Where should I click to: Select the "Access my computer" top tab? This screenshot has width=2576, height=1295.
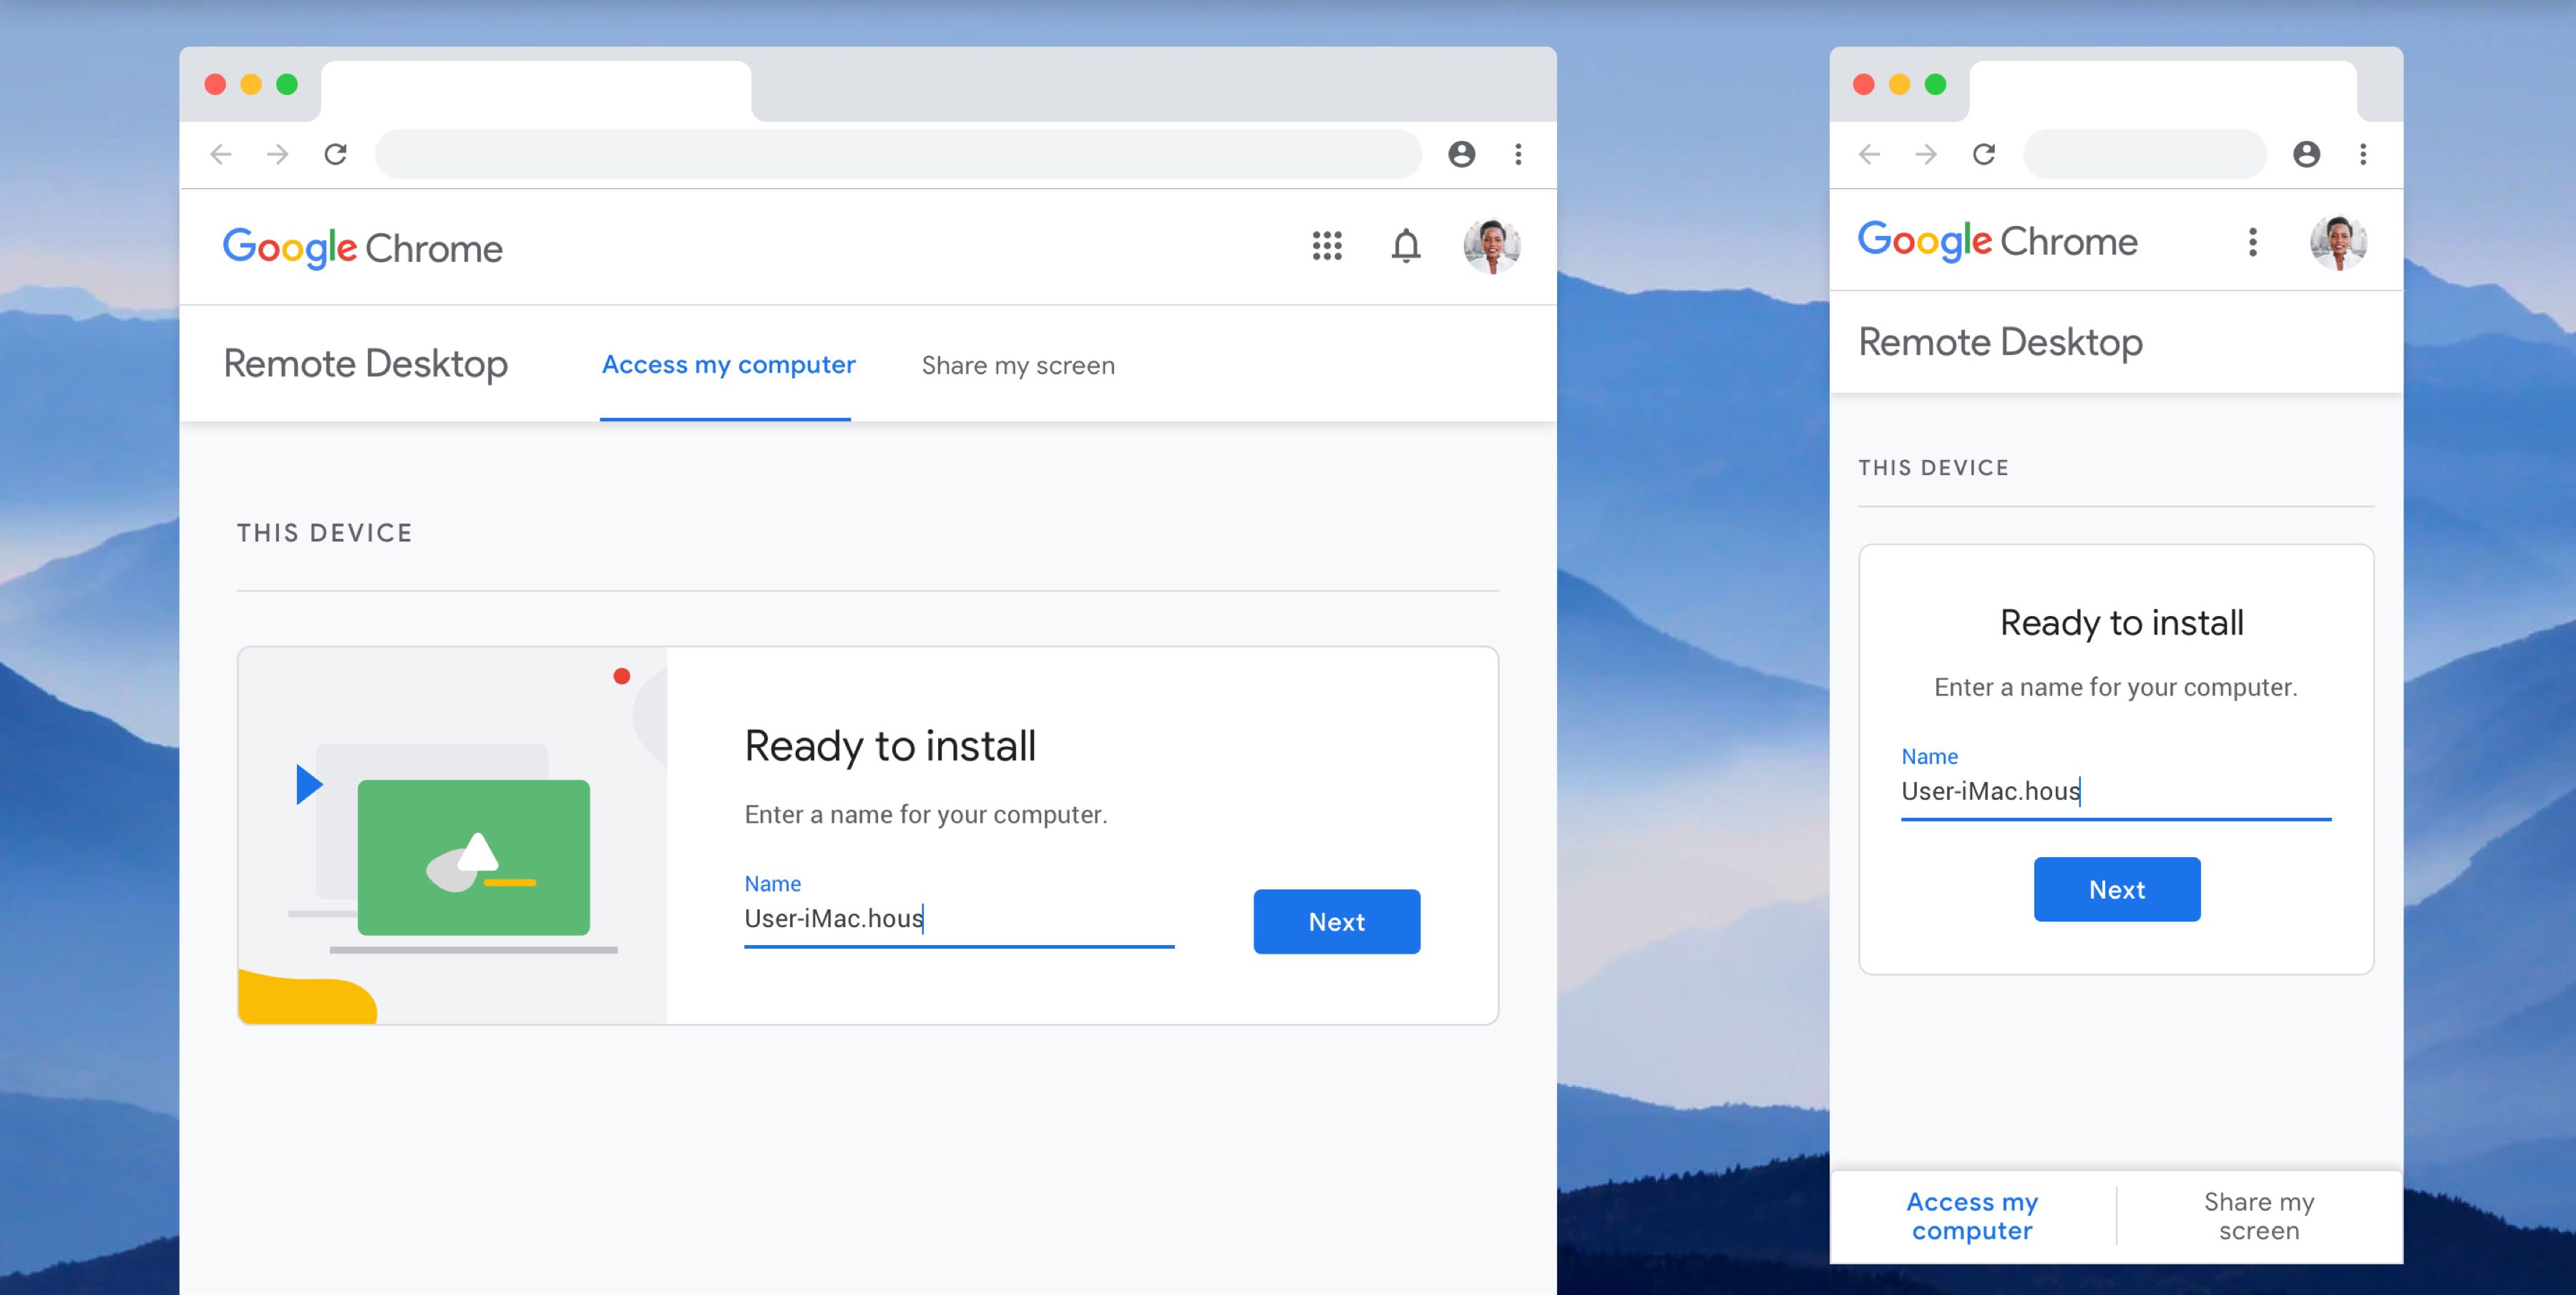point(728,365)
